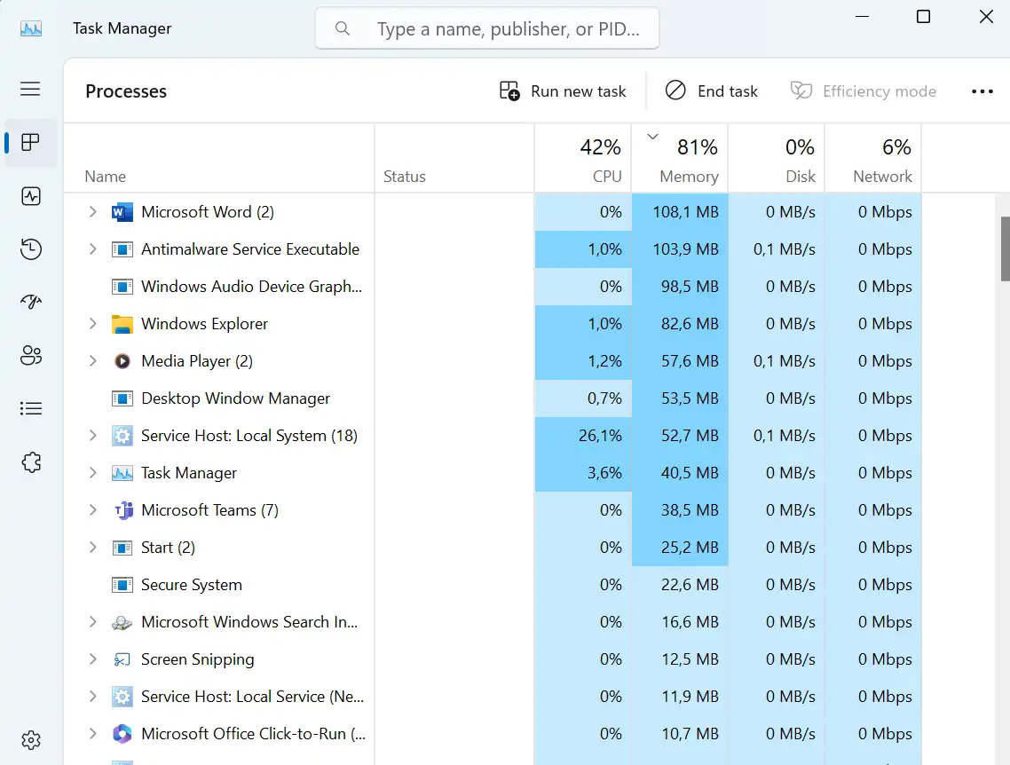This screenshot has height=765, width=1010.
Task: Click the Efficiency mode button
Action: pos(864,91)
